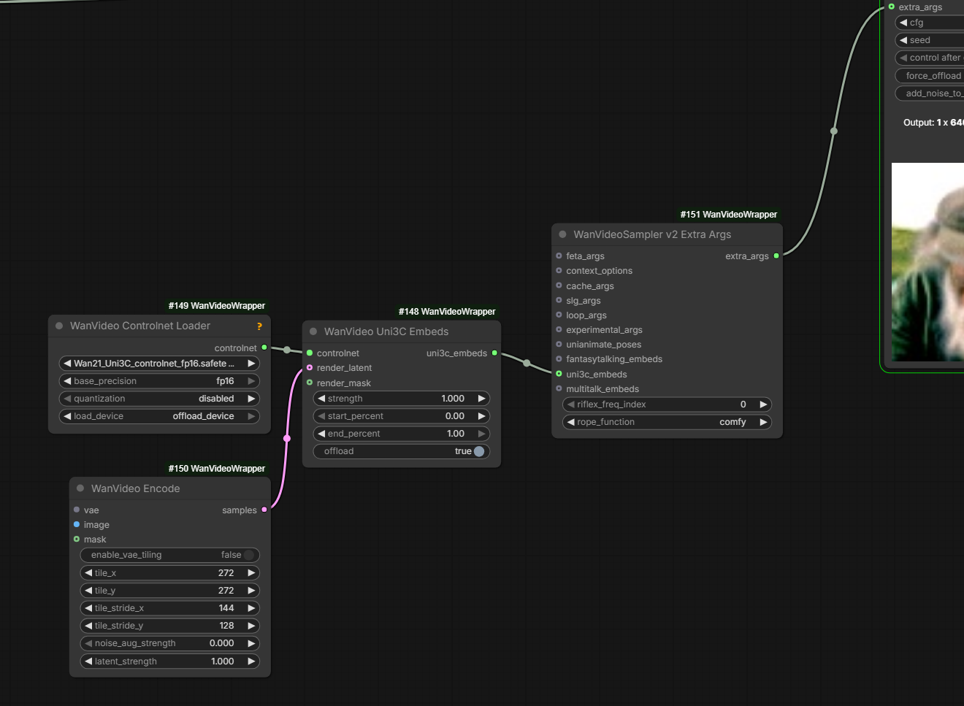
Task: Collapse the WanVideoSampler v2 Extra Args node
Action: [562, 234]
